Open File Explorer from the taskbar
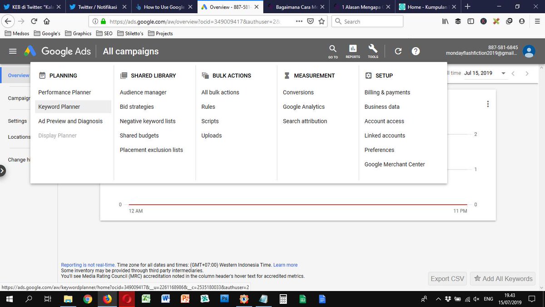This screenshot has height=307, width=545. 68,299
